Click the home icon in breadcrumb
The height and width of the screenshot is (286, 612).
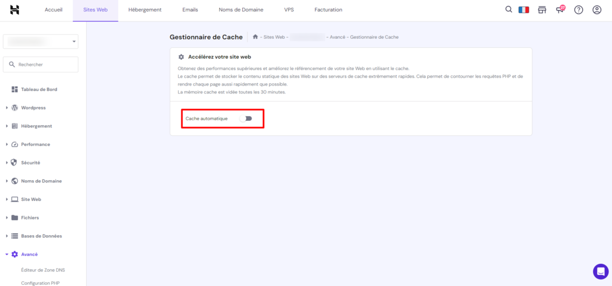(x=255, y=36)
